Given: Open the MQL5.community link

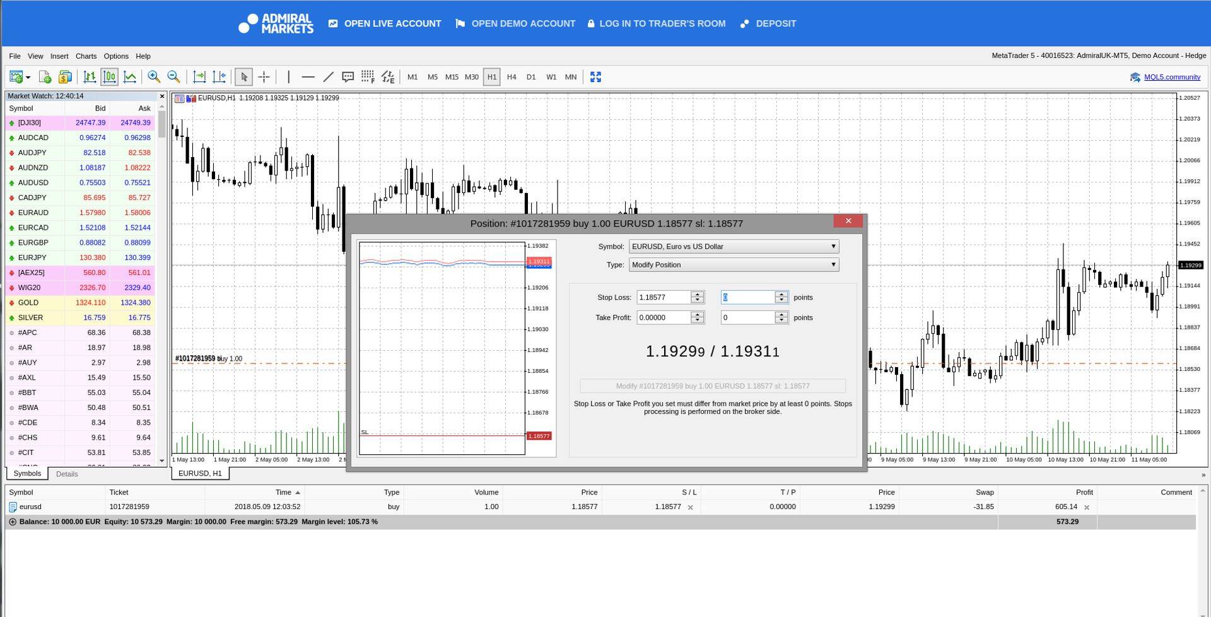Looking at the screenshot, I should (1172, 77).
